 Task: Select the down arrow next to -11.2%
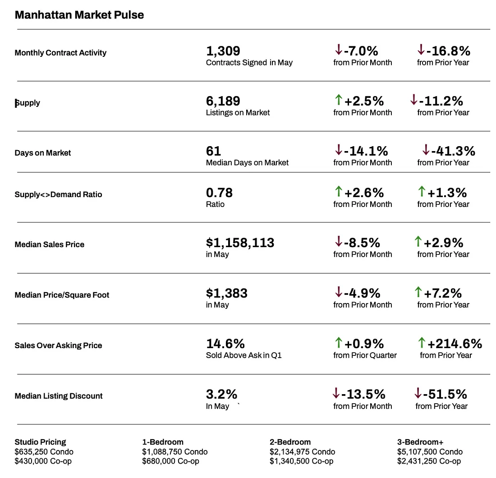tap(414, 100)
